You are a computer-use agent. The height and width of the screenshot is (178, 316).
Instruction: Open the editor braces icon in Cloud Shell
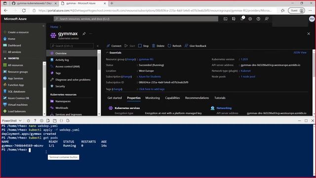point(61,121)
